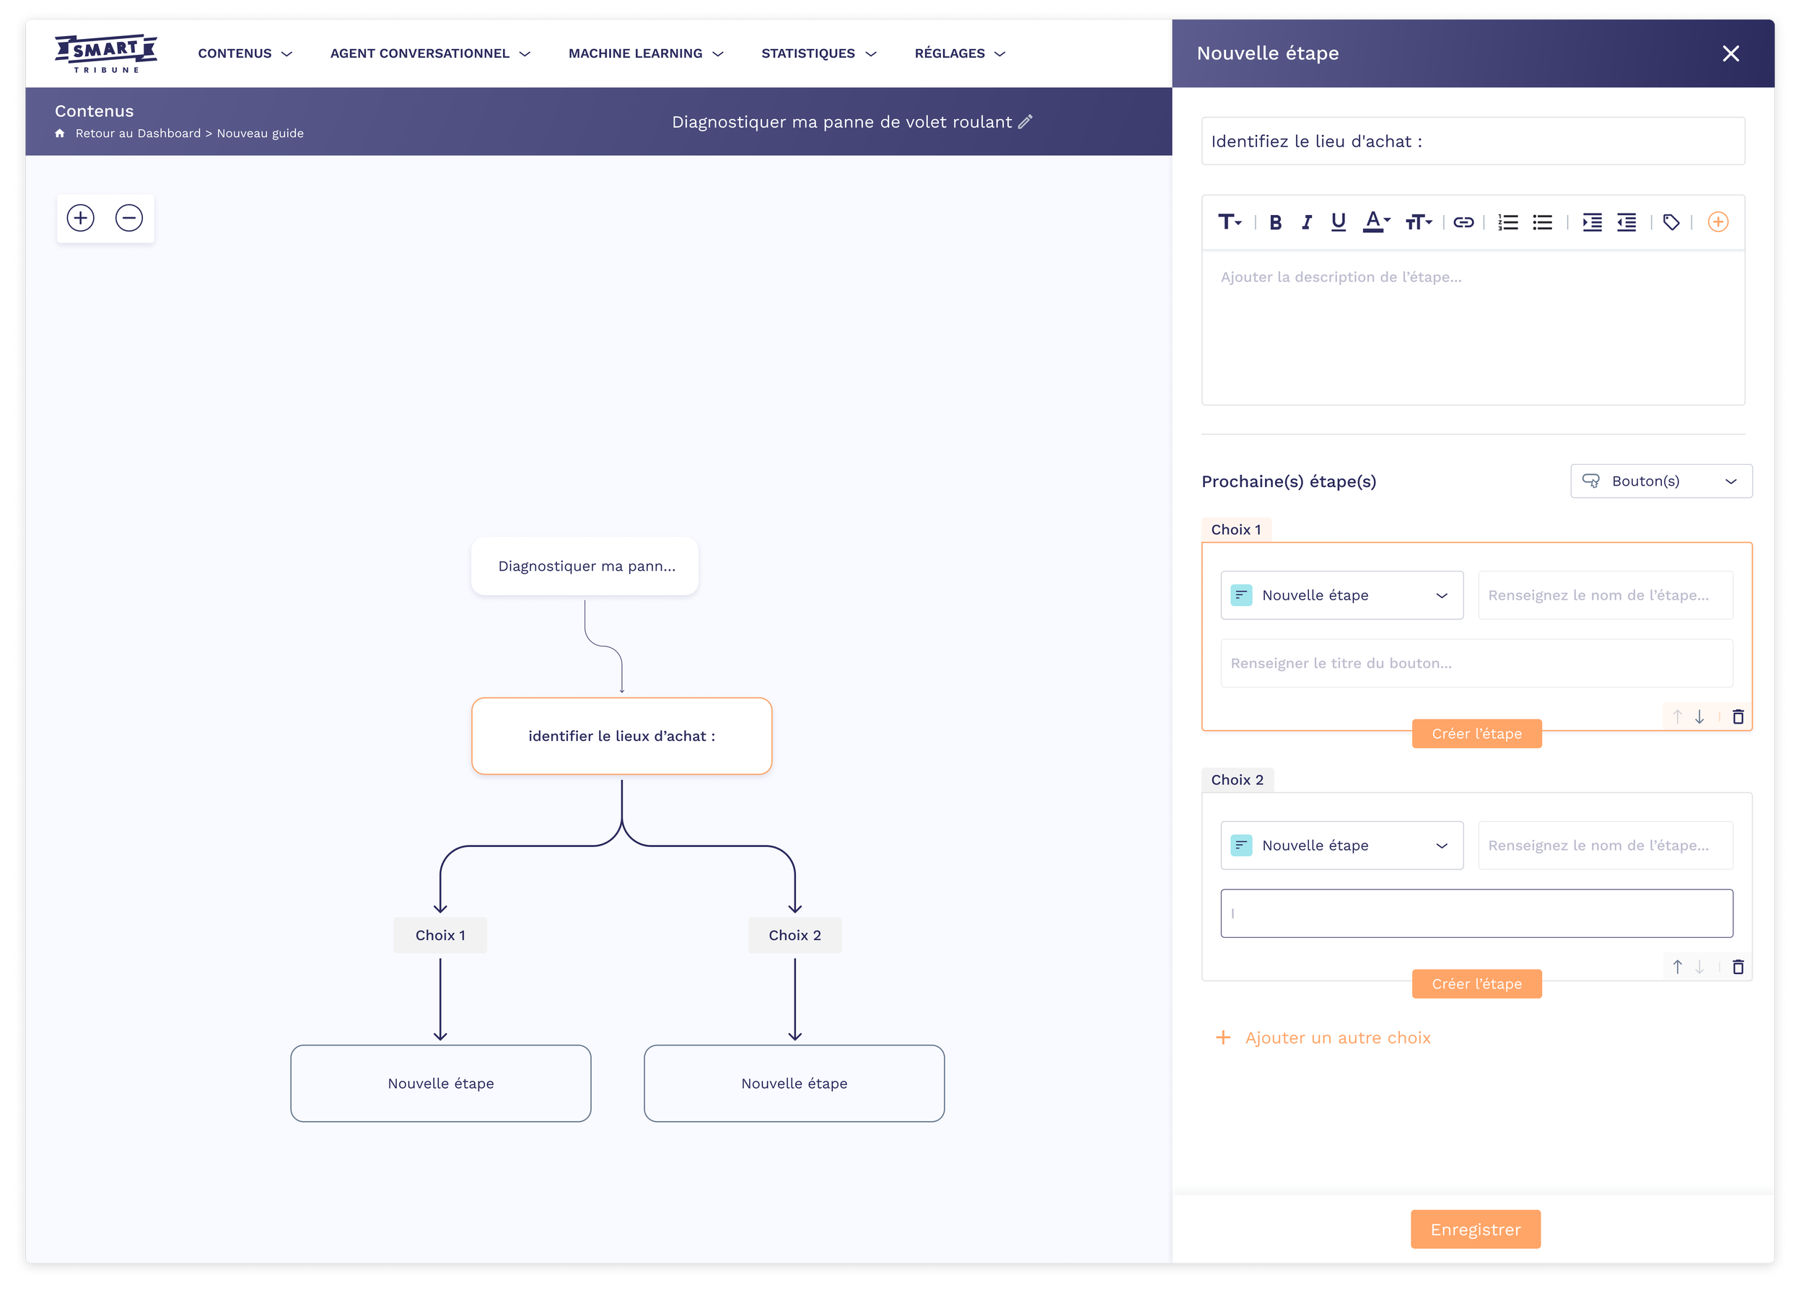Image resolution: width=1804 pixels, height=1290 pixels.
Task: Edit guide title with pencil icon
Action: (x=1025, y=121)
